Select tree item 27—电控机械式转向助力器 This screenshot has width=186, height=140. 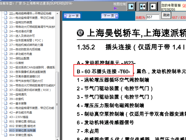(x=26, y=45)
